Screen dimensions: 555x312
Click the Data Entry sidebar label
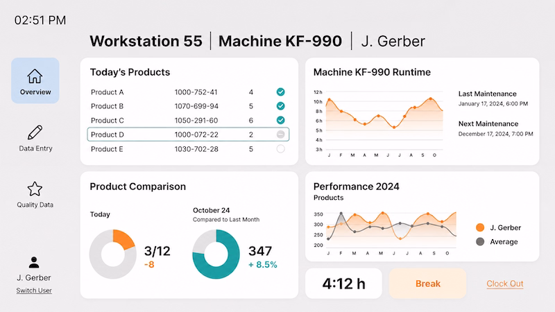[x=35, y=148]
